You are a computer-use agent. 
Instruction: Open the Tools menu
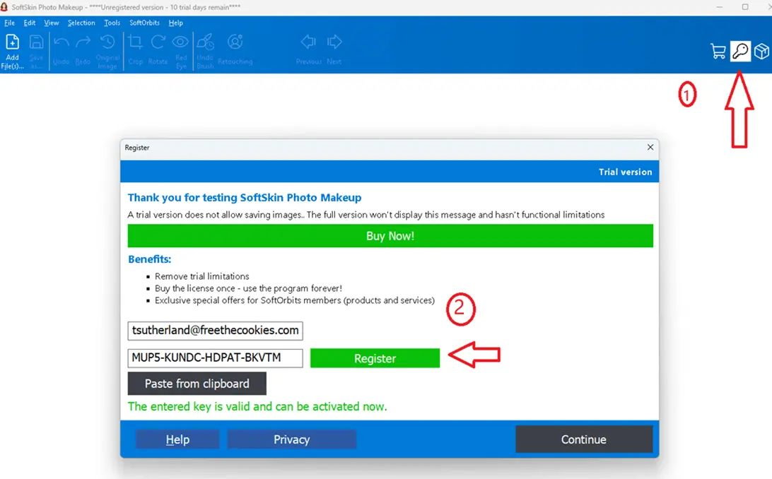coord(112,23)
